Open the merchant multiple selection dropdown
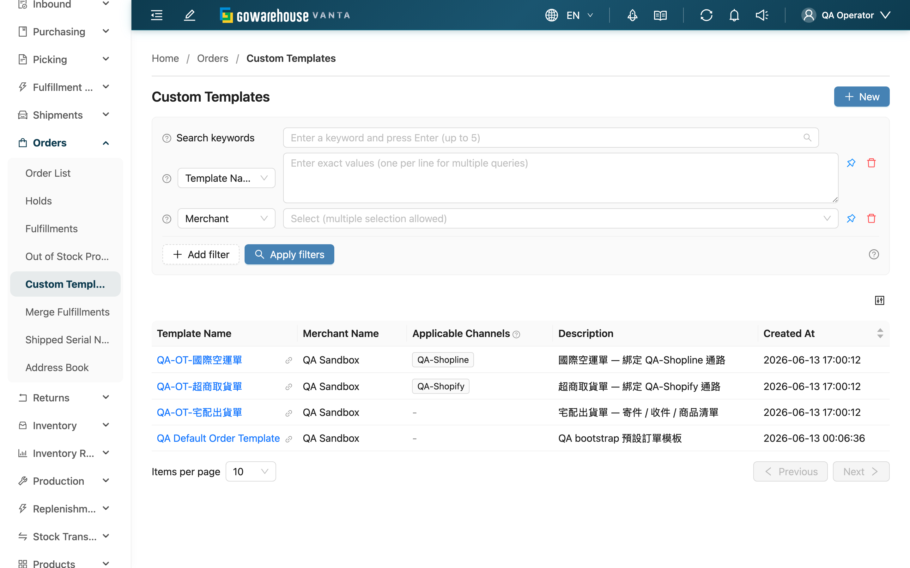The width and height of the screenshot is (910, 568). pos(560,219)
